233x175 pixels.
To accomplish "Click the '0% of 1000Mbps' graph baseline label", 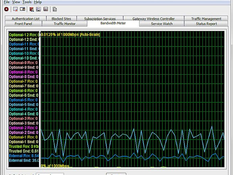I will pyautogui.click(x=55, y=166).
